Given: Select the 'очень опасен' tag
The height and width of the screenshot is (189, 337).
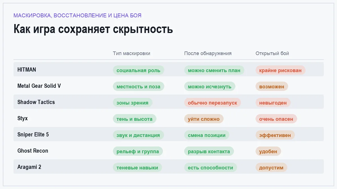Looking at the screenshot, I should click(x=276, y=119).
